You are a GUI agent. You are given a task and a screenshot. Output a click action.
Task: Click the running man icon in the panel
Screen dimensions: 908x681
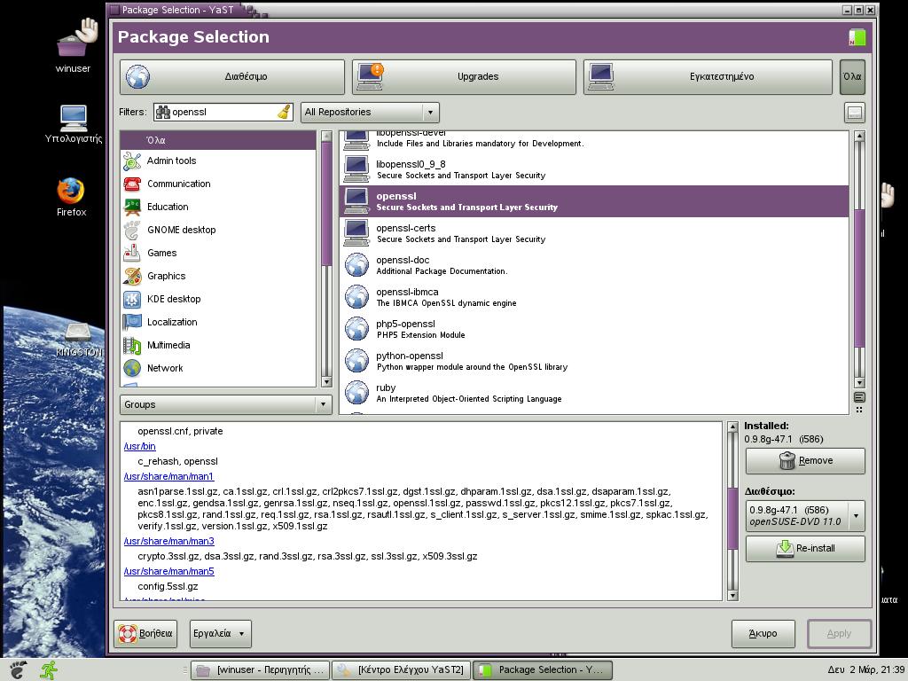tap(50, 670)
